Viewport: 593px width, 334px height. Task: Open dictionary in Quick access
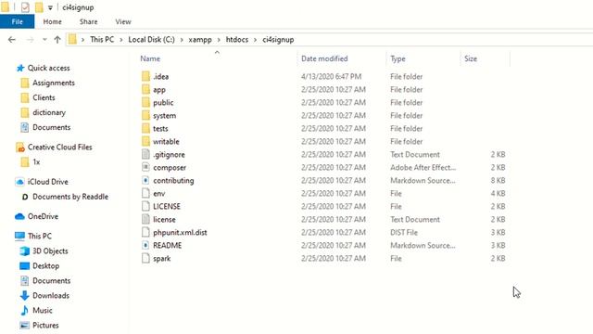[x=49, y=112]
